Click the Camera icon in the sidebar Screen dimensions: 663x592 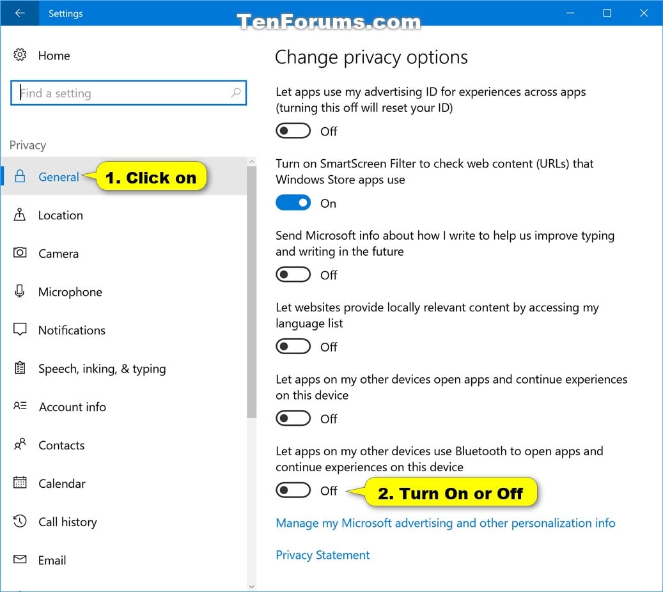(20, 253)
